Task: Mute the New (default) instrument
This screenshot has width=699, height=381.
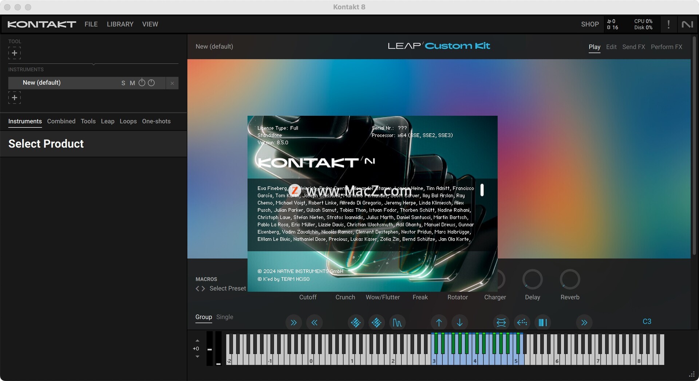Action: (132, 83)
